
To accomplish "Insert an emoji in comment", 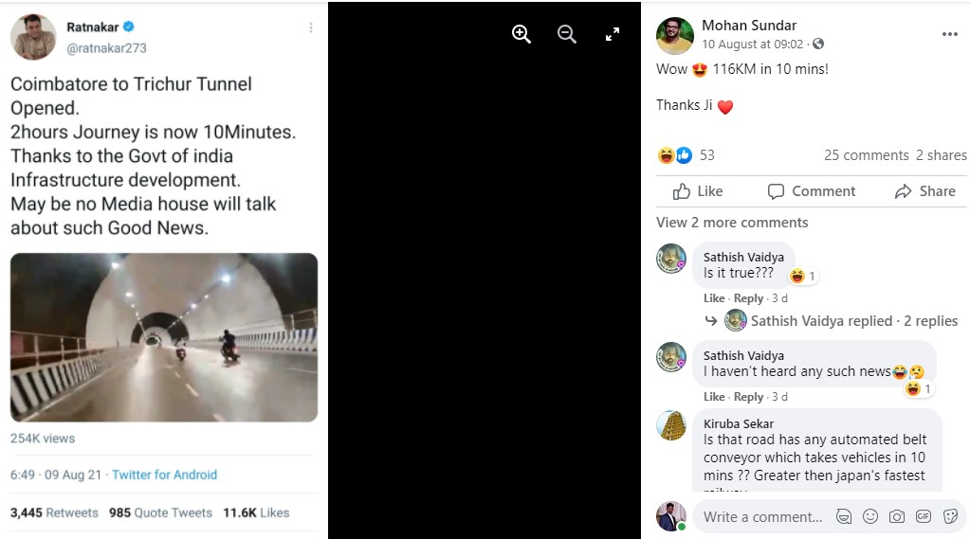I will click(x=869, y=516).
